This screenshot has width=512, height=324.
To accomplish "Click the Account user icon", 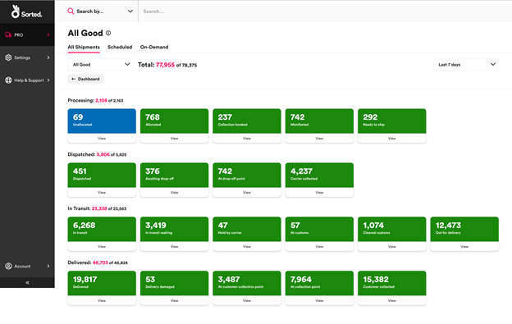I will pyautogui.click(x=8, y=267).
